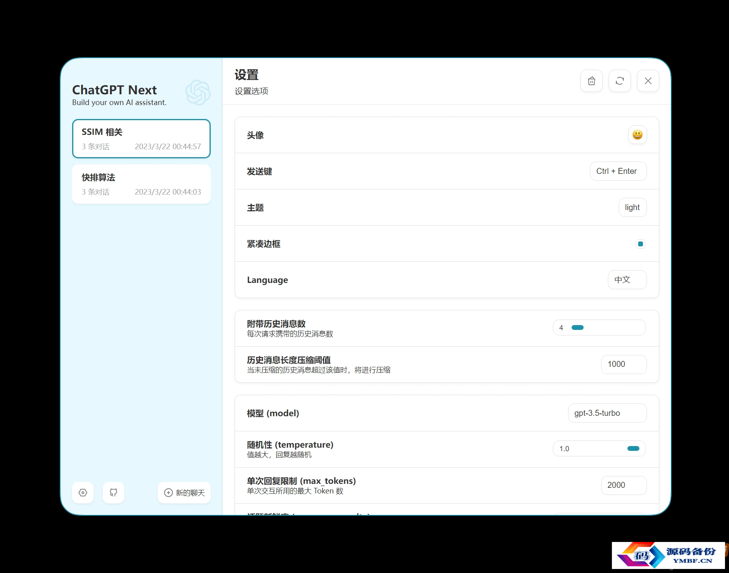Click the ChatGPT Next title
Viewport: 729px width, 573px height.
(x=115, y=90)
